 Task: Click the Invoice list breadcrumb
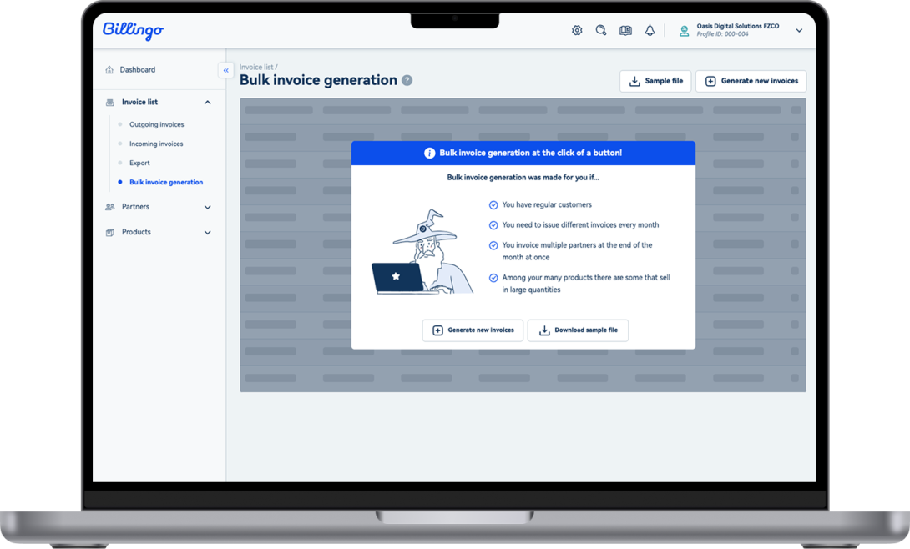256,68
